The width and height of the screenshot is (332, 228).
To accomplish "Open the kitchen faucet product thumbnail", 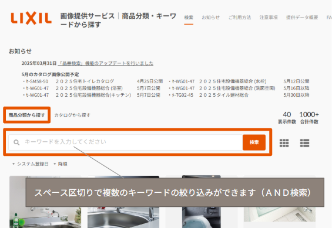I will click(45, 202).
